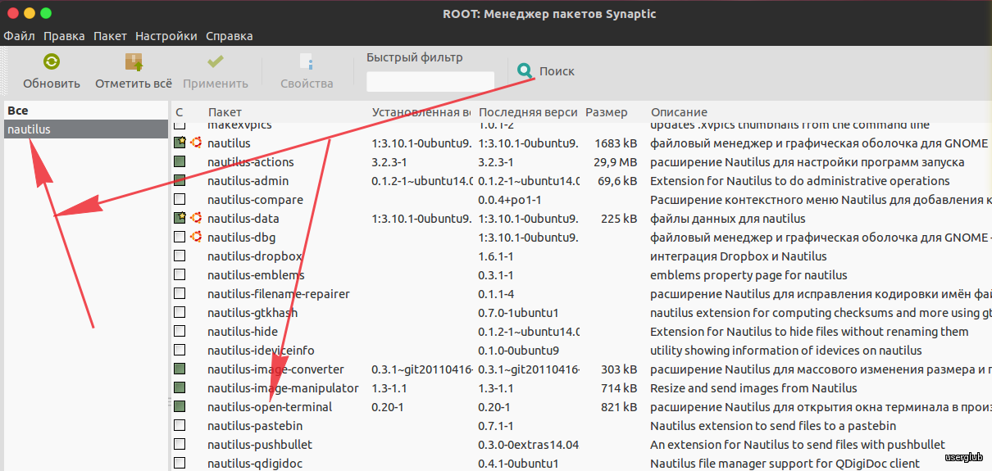Select the nautilus-open-terminal package name
992x471 pixels.
[x=270, y=407]
